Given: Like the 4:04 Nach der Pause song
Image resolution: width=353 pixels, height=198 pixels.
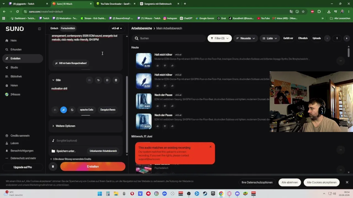Looking at the screenshot, I should click(157, 106).
